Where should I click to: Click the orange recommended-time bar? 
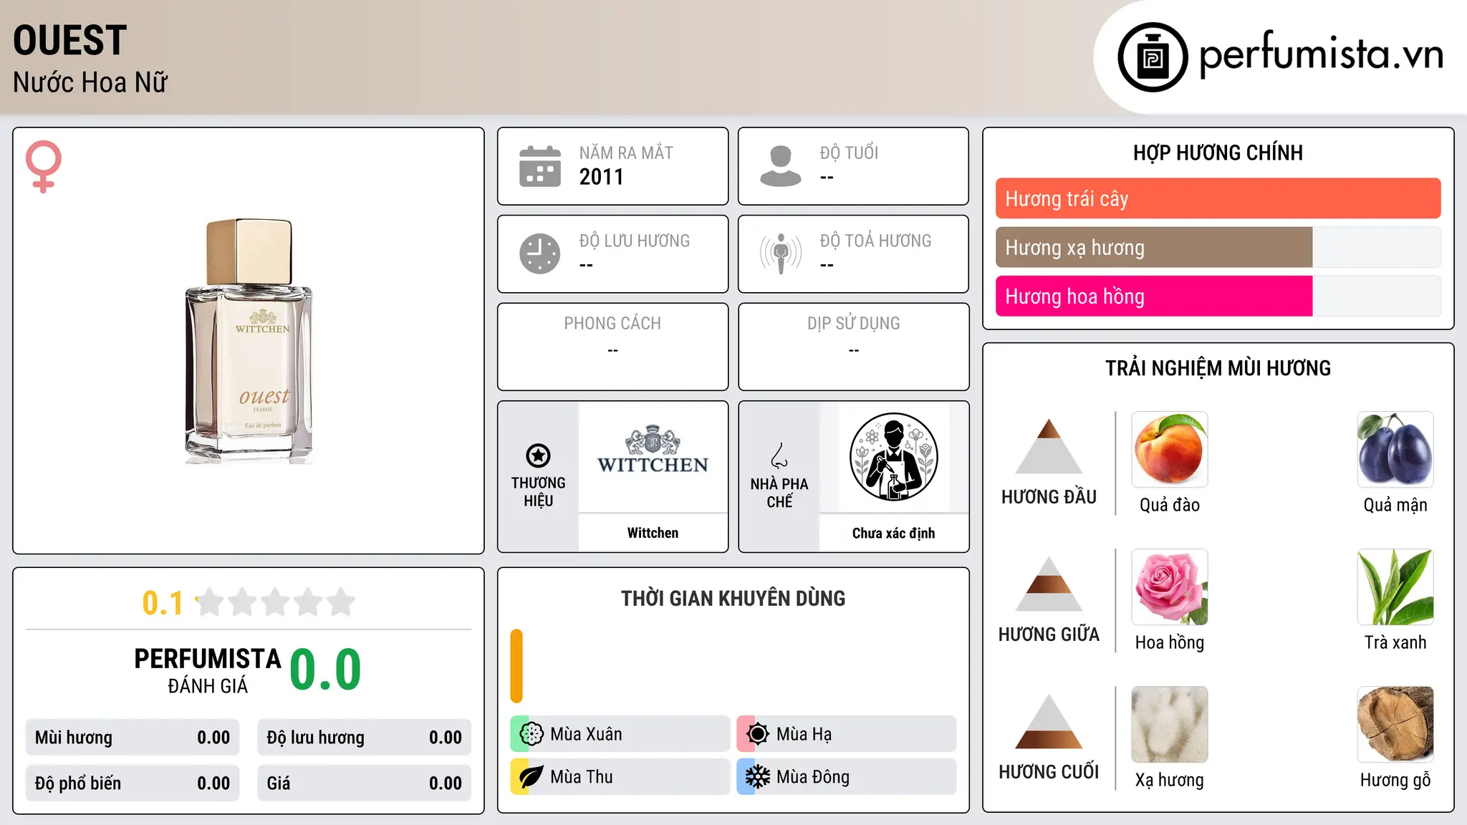coord(516,666)
